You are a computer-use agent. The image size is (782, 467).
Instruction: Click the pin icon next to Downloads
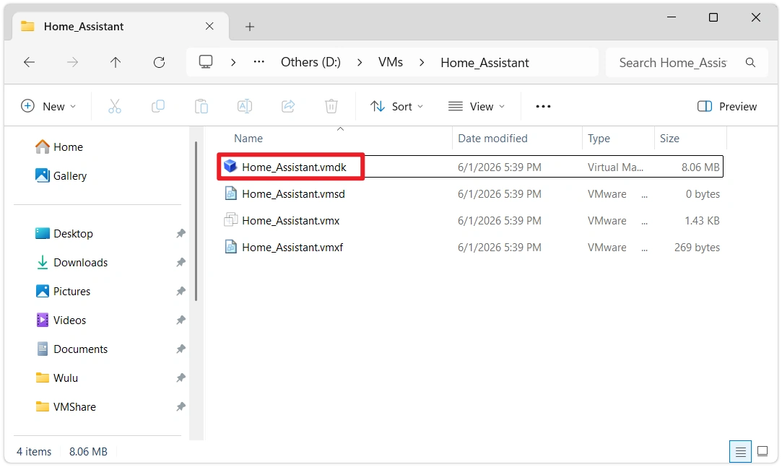click(x=181, y=262)
